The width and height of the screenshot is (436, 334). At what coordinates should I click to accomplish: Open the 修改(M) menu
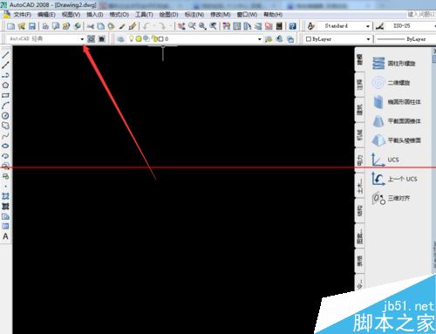[x=221, y=15]
